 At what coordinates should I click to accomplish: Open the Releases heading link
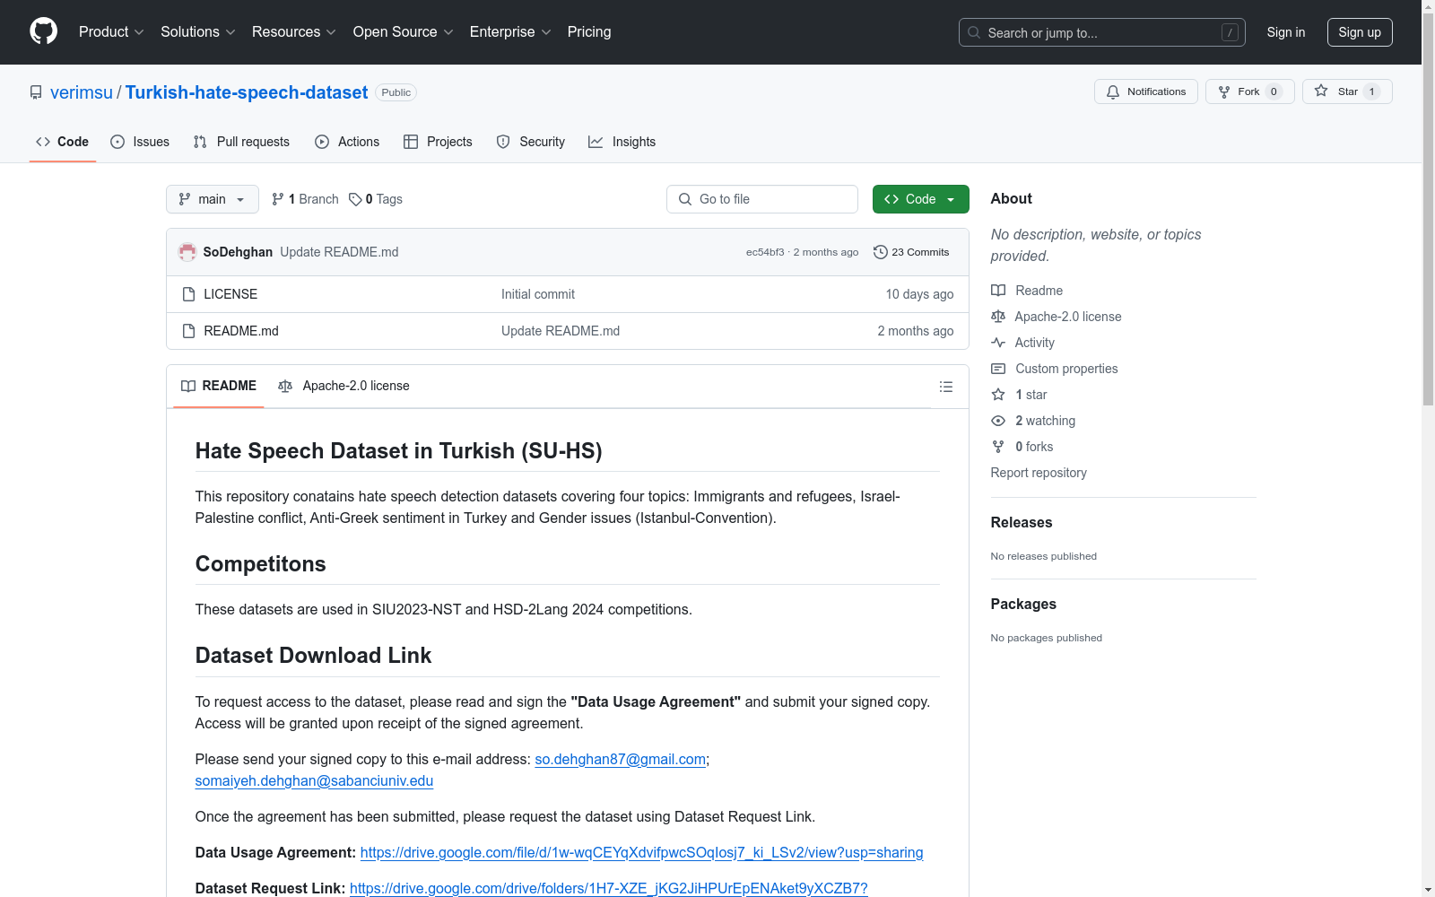pyautogui.click(x=1022, y=522)
